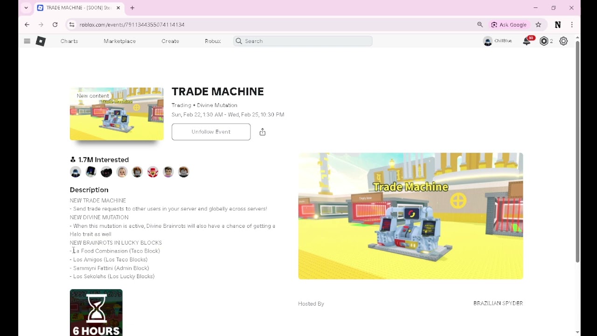The image size is (597, 336).
Task: Open the Create menu item
Action: pos(170,41)
